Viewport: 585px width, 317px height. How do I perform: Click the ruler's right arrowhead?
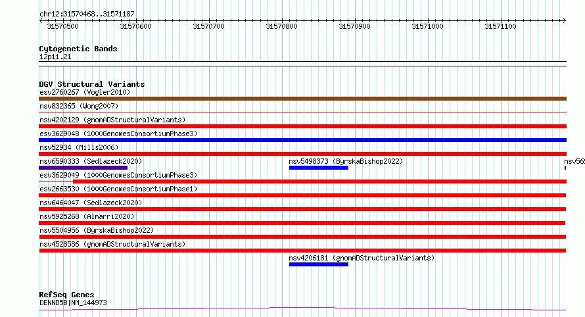(565, 20)
